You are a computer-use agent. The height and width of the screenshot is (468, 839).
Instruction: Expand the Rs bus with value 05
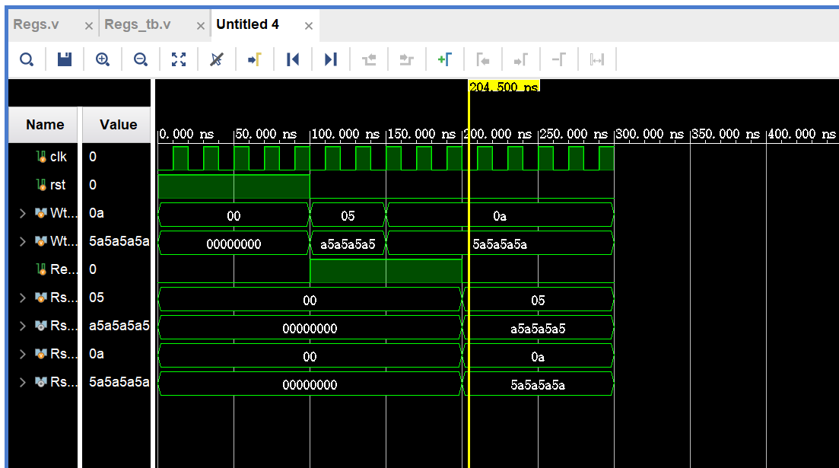pyautogui.click(x=23, y=298)
